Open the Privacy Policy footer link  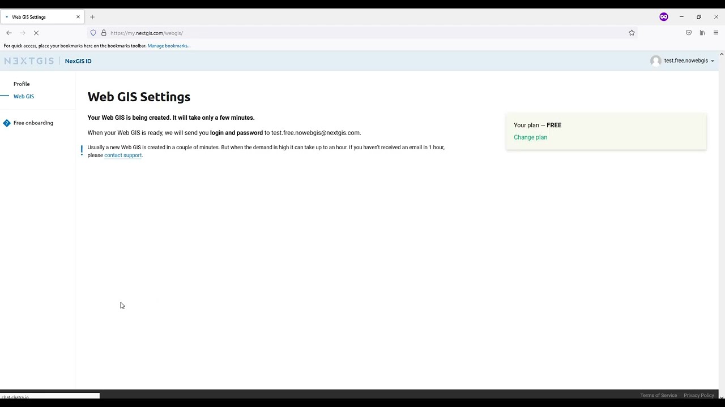(699, 396)
